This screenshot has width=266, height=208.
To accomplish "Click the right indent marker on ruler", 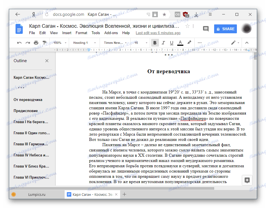I will point(249,50).
